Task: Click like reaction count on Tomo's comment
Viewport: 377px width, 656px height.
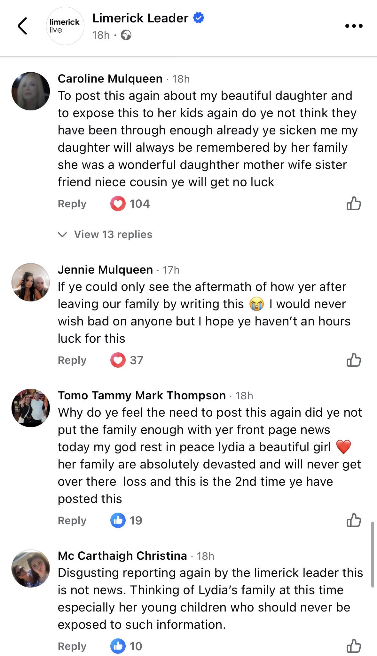Action: tap(126, 521)
